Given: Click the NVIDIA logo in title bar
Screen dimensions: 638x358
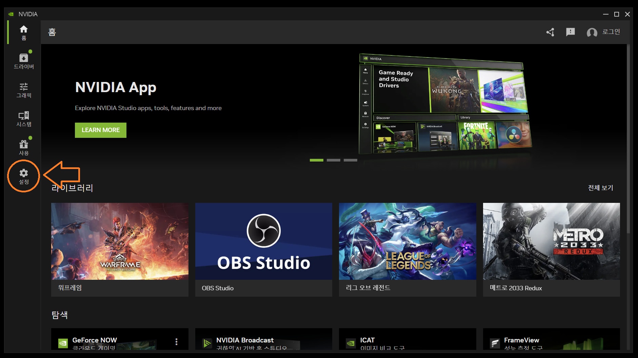Looking at the screenshot, I should 11,14.
